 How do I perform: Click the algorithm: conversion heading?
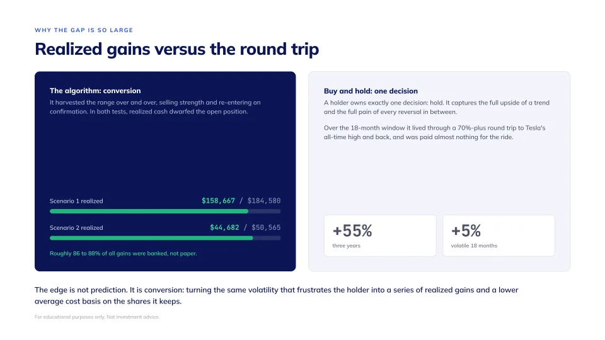click(95, 91)
